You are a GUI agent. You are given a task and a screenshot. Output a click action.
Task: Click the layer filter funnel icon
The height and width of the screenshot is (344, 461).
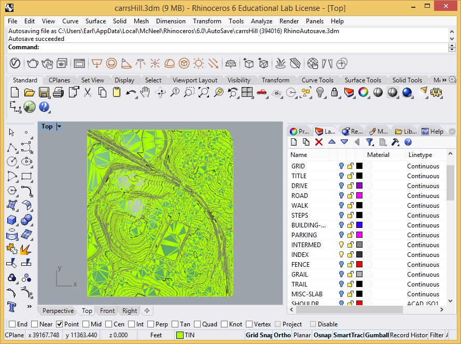[x=369, y=142]
